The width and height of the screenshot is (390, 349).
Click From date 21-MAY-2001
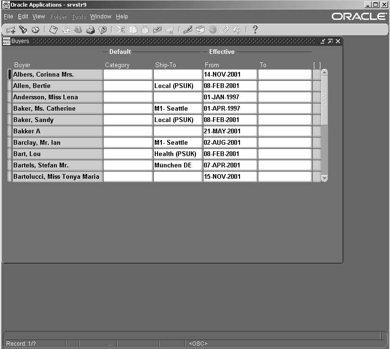coord(230,131)
